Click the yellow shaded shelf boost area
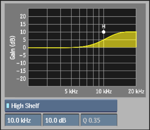The image size is (150, 130). click(120, 42)
